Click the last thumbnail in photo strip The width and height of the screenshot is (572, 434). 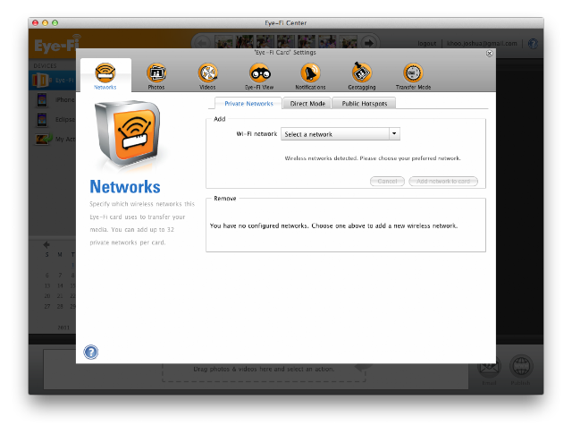[x=349, y=43]
